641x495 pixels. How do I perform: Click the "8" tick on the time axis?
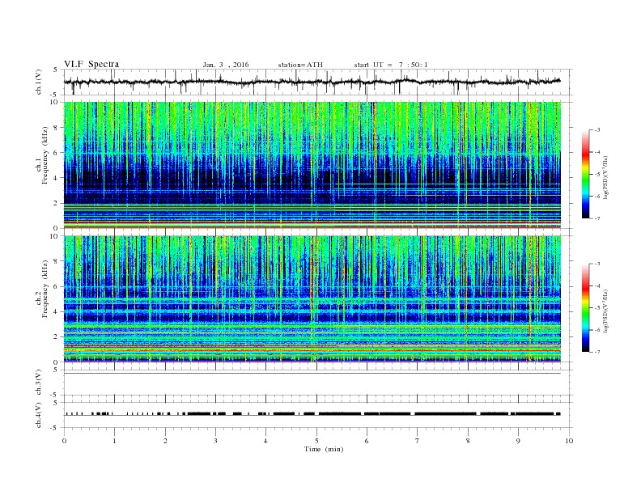468,441
